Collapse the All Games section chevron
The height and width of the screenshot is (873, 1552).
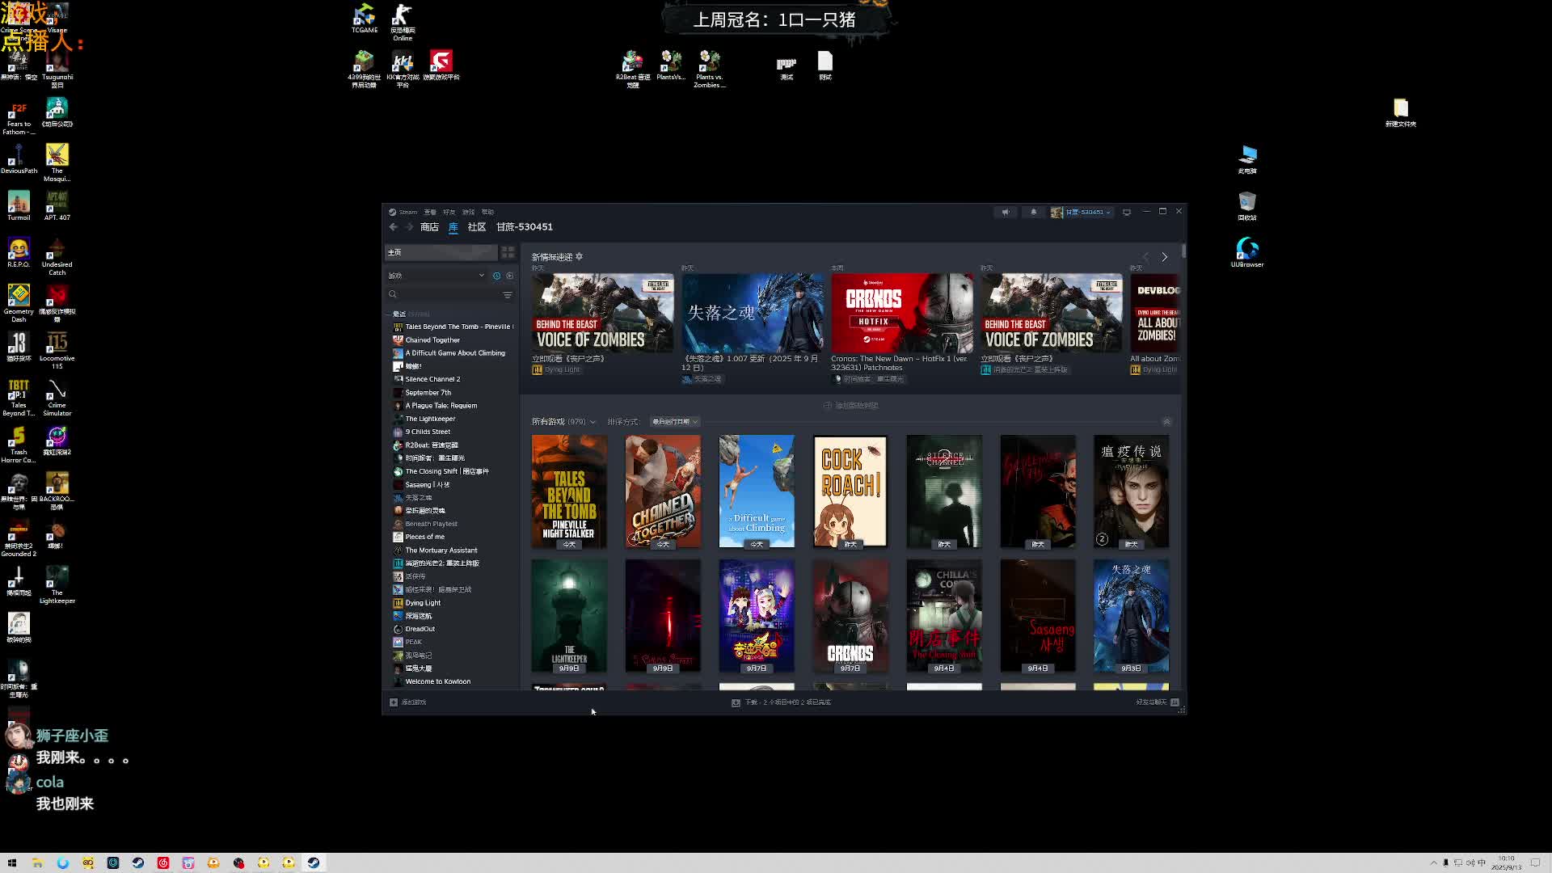click(1166, 422)
